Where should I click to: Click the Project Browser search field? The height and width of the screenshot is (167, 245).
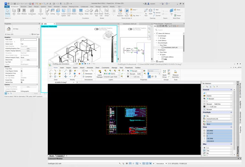169,30
